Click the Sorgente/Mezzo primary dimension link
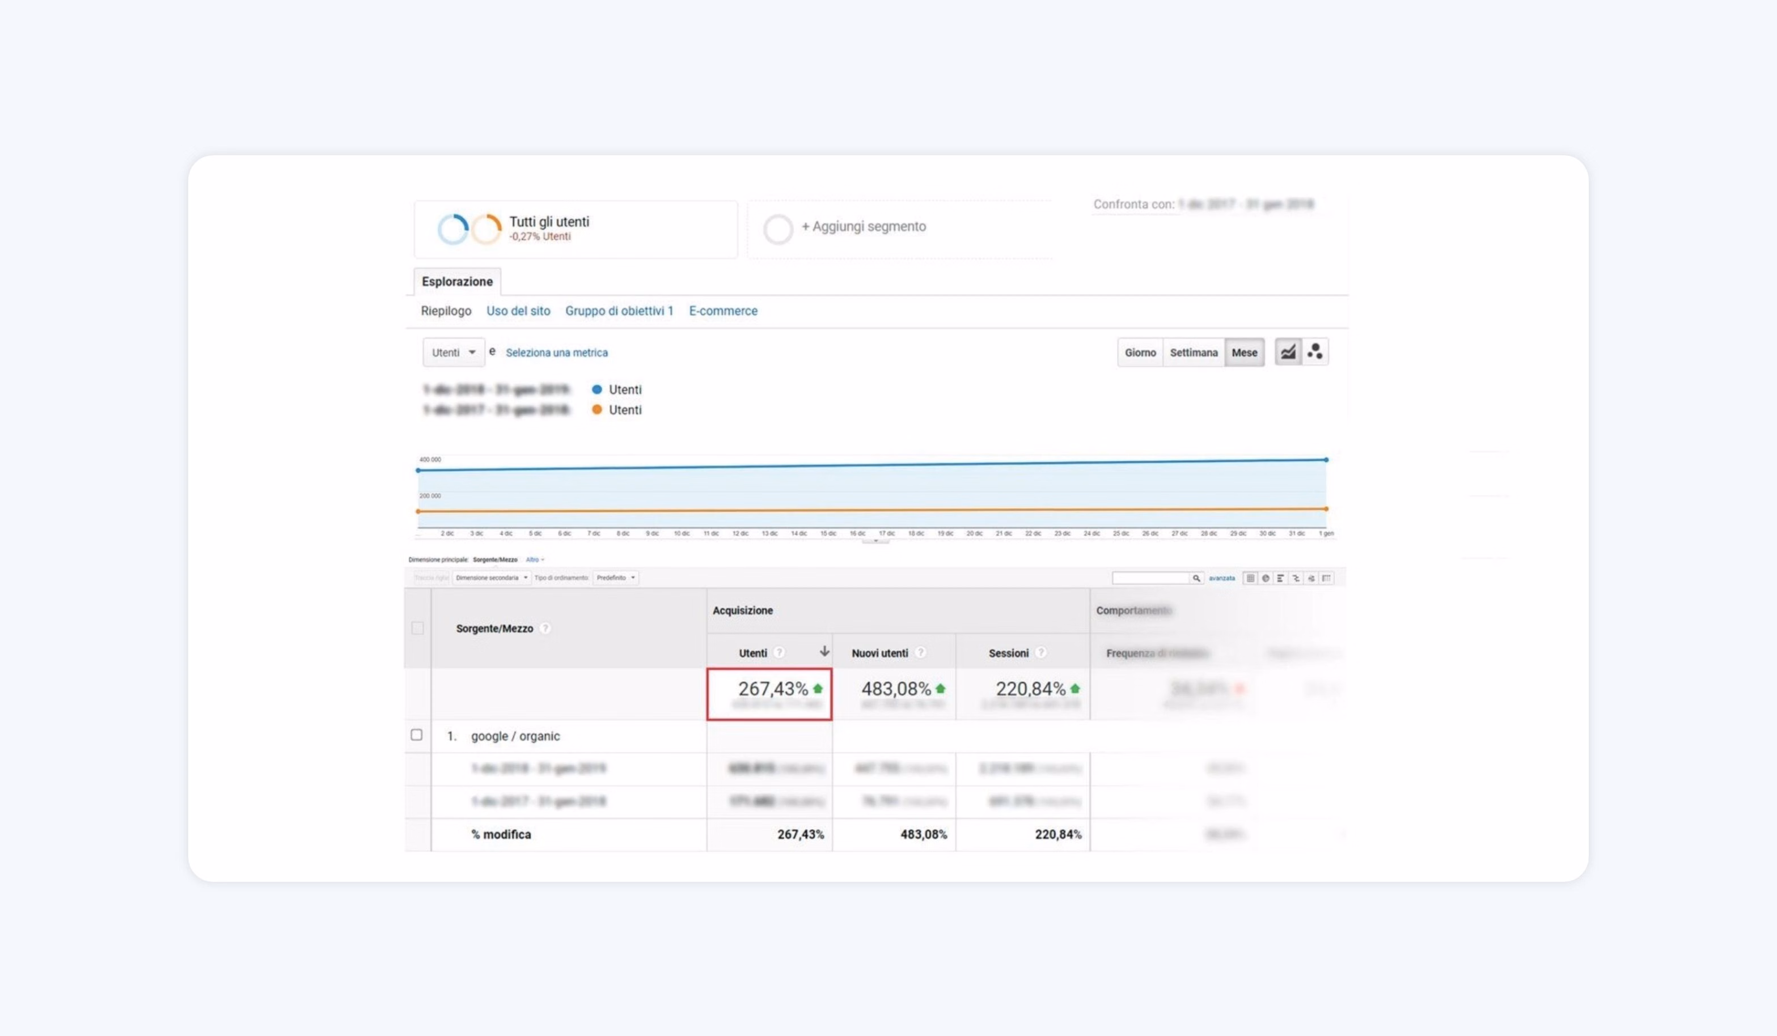This screenshot has width=1777, height=1036. coord(494,559)
